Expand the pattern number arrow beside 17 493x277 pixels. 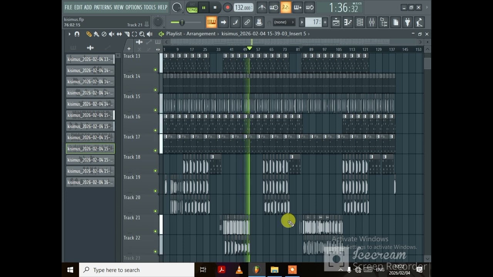[x=302, y=22]
